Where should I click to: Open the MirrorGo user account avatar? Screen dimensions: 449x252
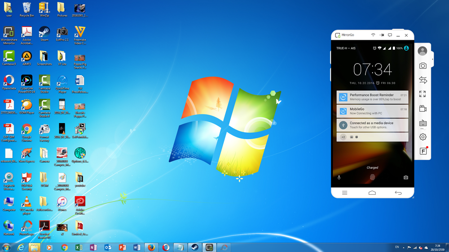423,51
